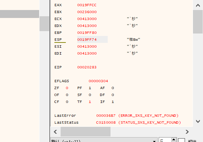Click the string comment beside ESI
This screenshot has height=142, width=203.
(132, 47)
